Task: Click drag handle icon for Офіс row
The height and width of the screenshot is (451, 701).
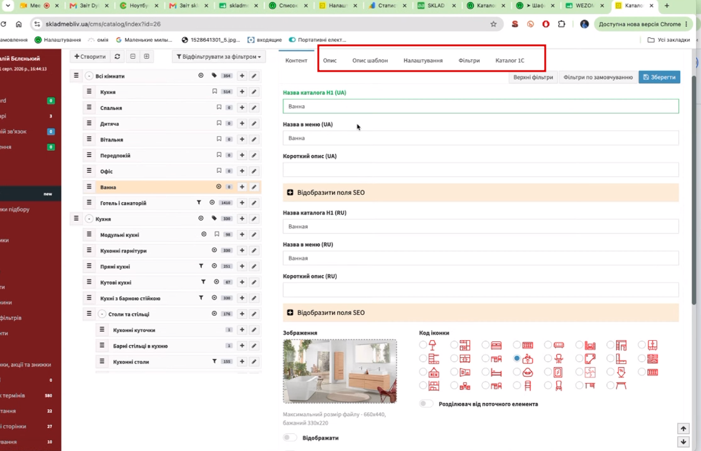Action: point(89,171)
